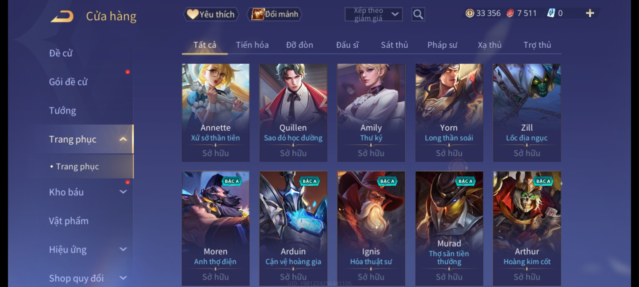
Task: Open Đổi mảnh fragment exchange chest
Action: pos(275,14)
